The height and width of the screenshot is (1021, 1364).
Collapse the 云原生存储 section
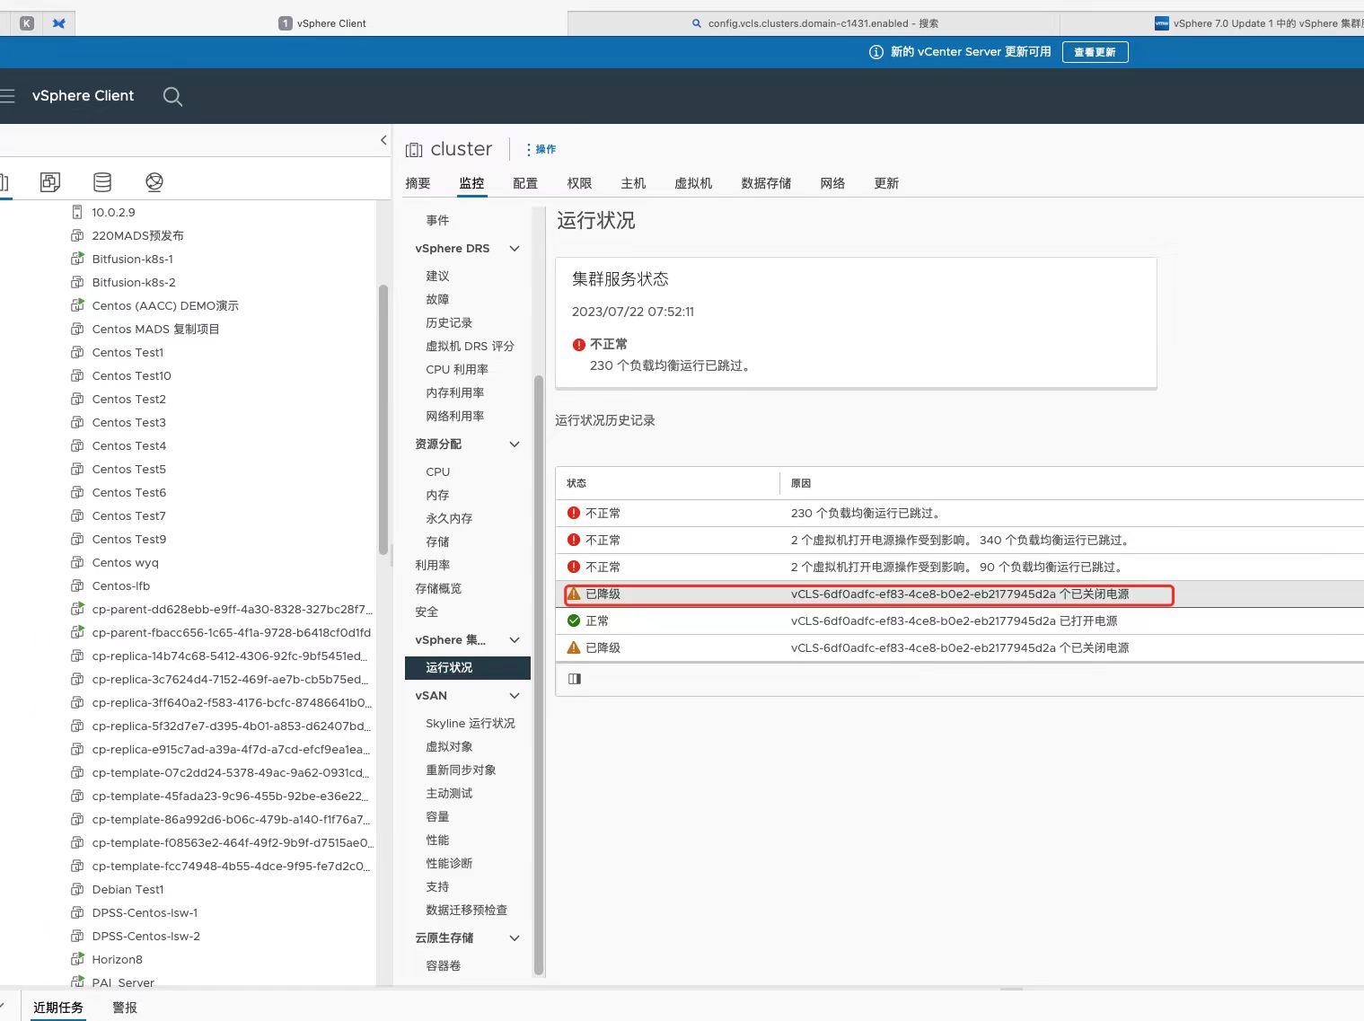[x=515, y=938]
